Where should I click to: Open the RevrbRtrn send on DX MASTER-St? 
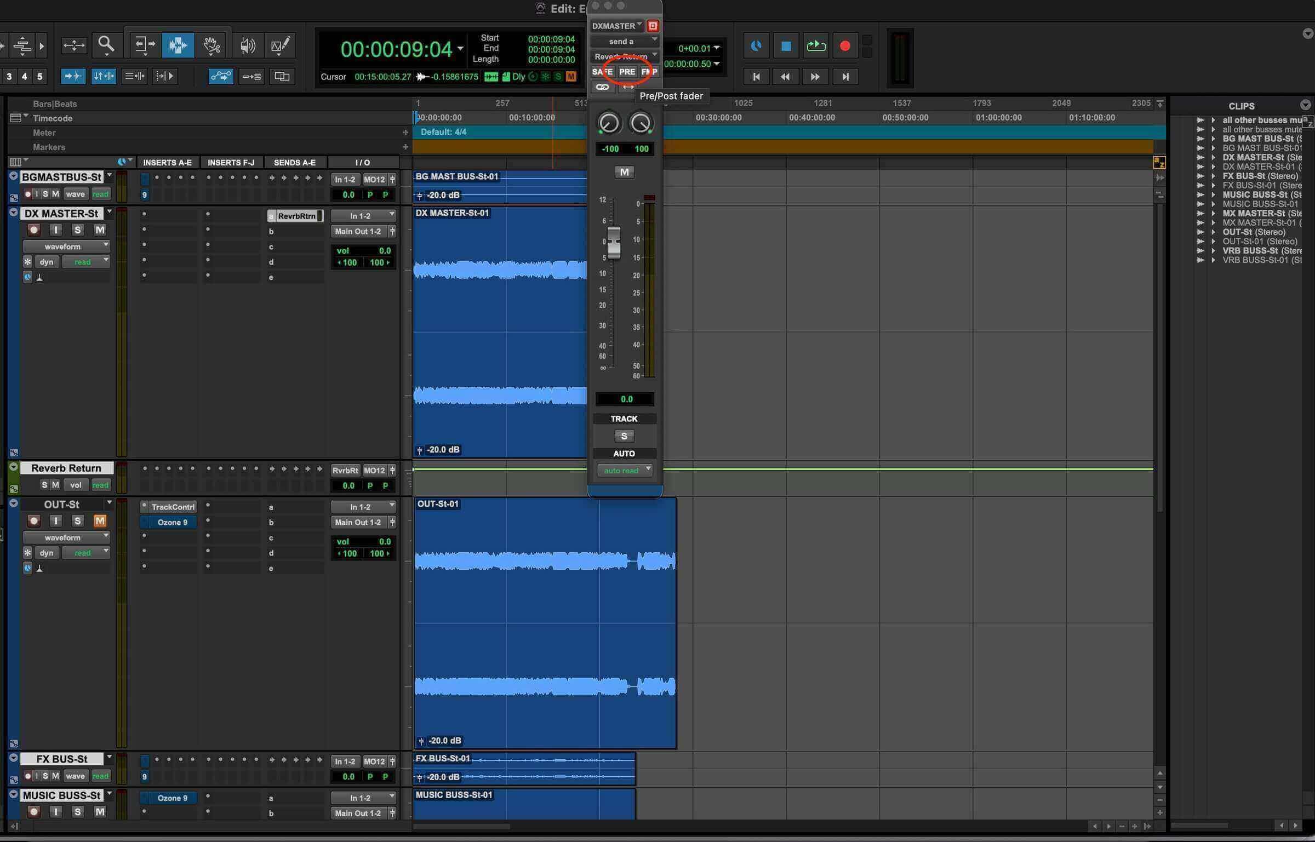[x=296, y=216]
